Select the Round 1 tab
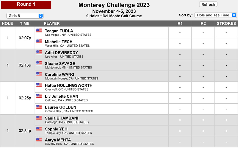This screenshot has height=148, width=238. [26, 4]
